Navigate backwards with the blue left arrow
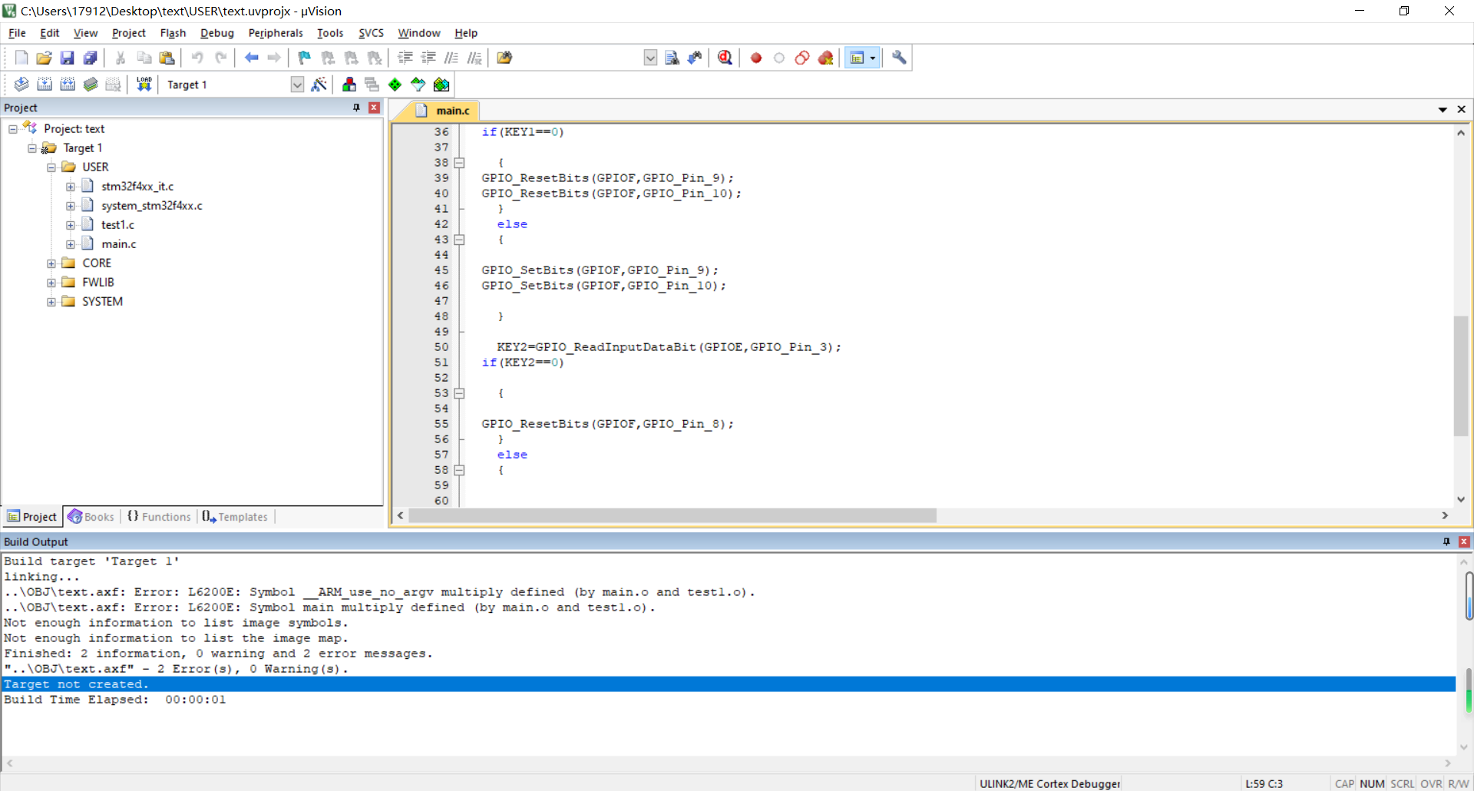The width and height of the screenshot is (1474, 791). pyautogui.click(x=251, y=58)
